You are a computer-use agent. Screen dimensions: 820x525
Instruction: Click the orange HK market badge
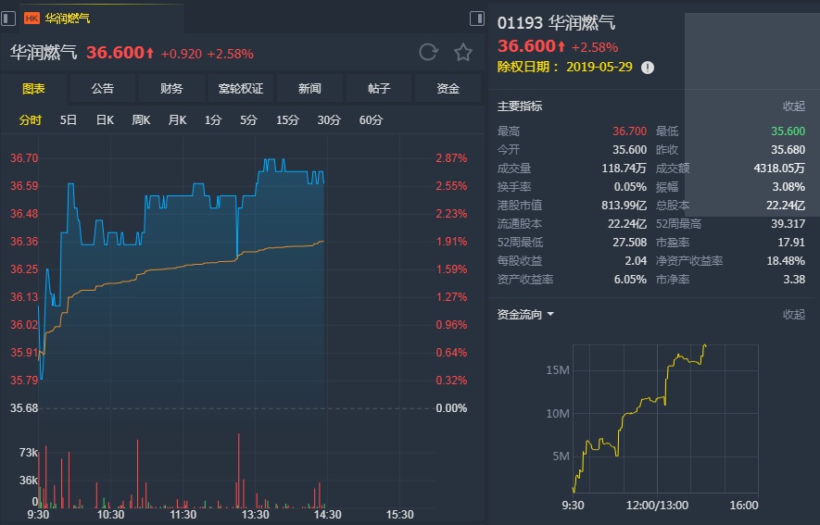32,18
